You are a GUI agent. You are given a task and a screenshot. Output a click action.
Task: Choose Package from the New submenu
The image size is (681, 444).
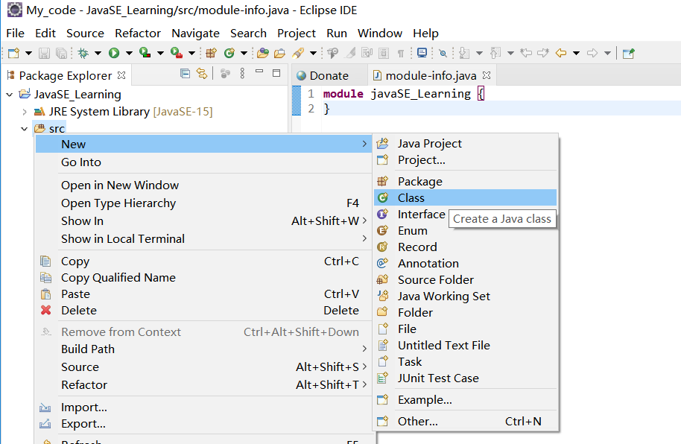pos(465,181)
